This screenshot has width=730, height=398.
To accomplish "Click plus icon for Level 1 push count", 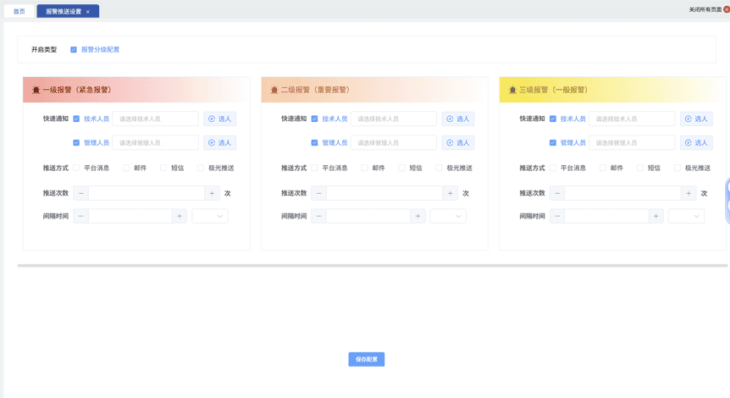I will point(212,193).
